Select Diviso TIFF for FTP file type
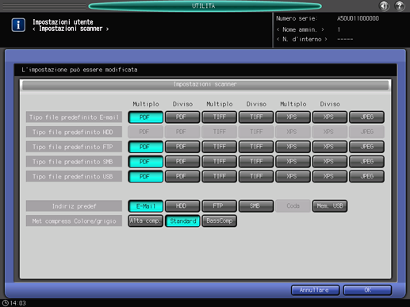The width and height of the screenshot is (410, 307). pos(256,147)
